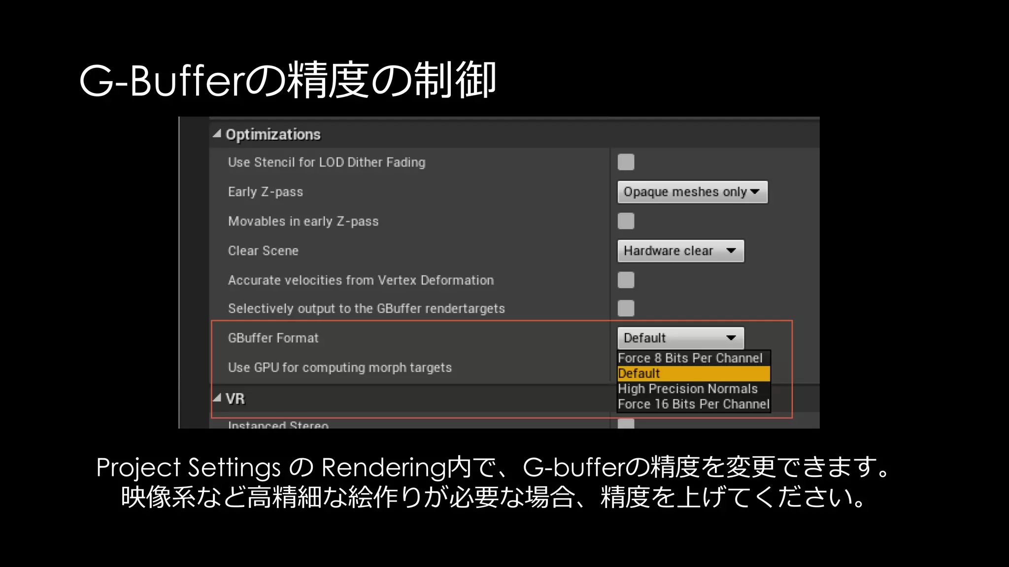Screen dimensions: 1009x567
Task: Click the Clear Scene property label
Action: click(263, 251)
